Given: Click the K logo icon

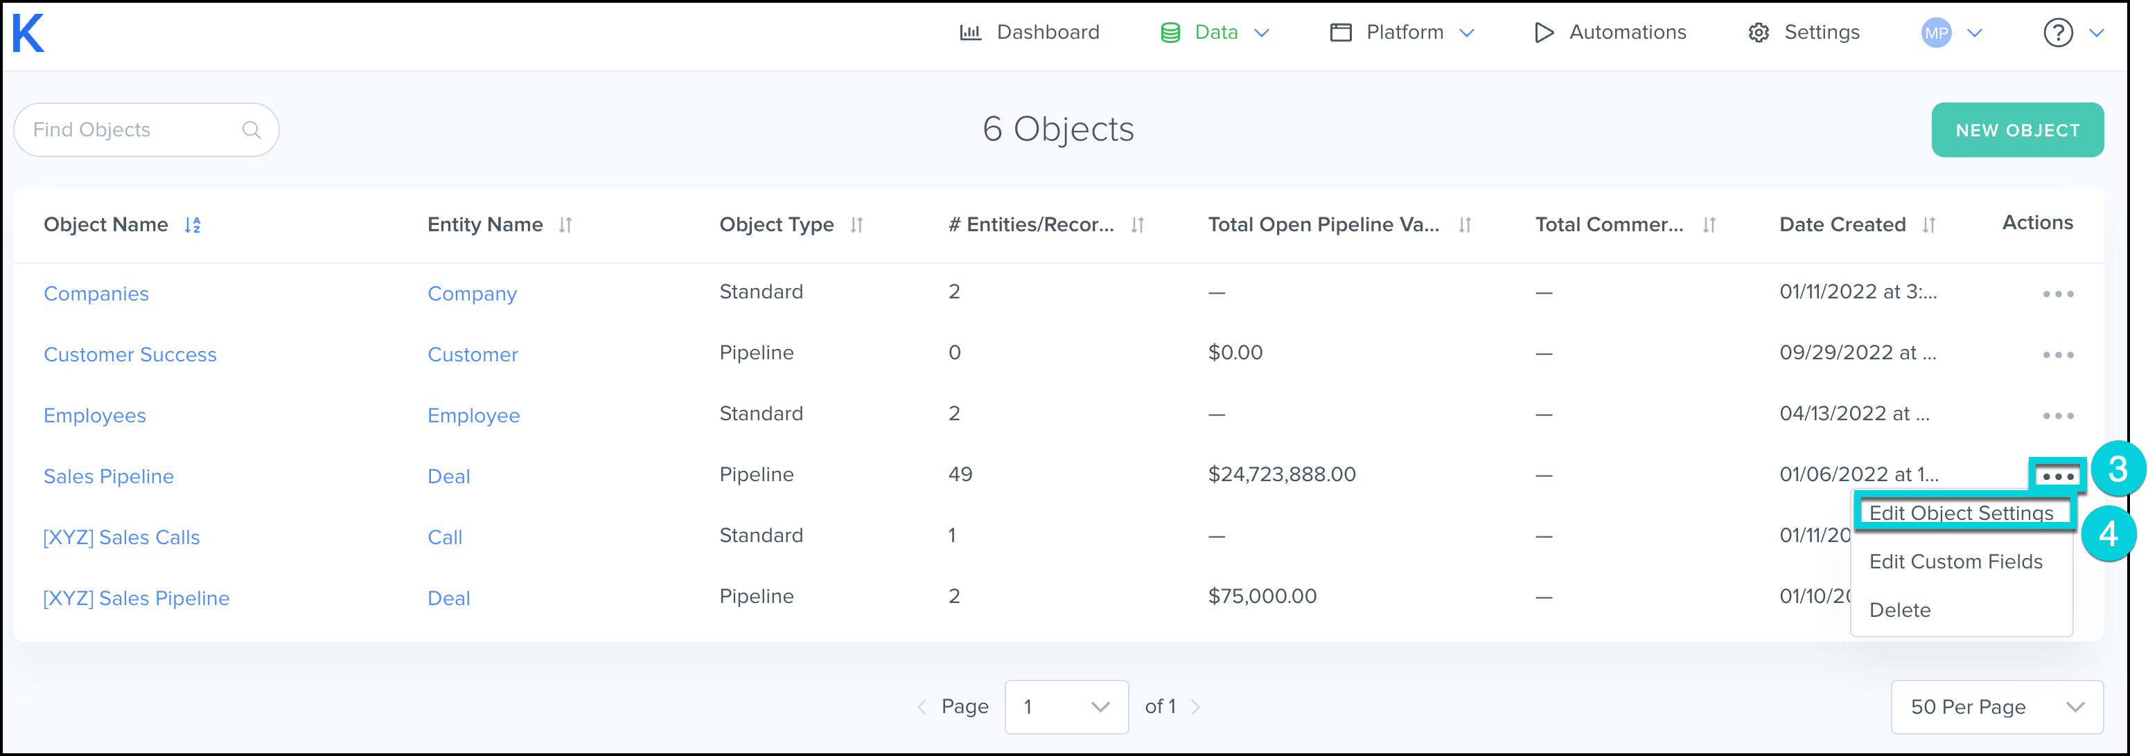Looking at the screenshot, I should [28, 34].
